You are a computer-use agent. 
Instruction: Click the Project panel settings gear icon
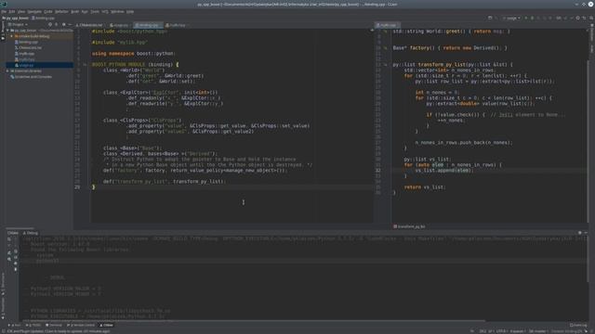point(64,25)
